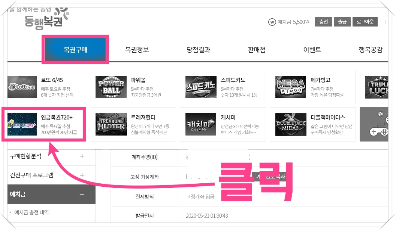
Task: Go to the 판매점 menu
Action: pos(257,50)
